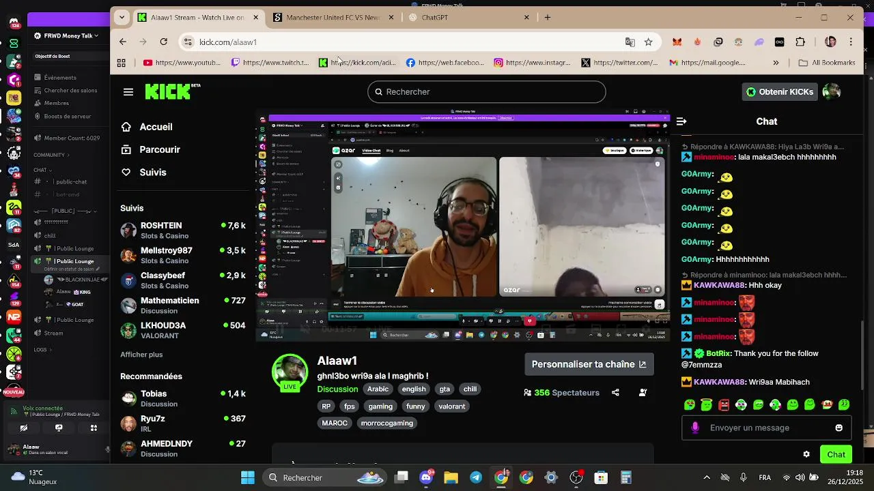Click the Kick search box Rechercher
Screen dimensions: 874x491
[487, 91]
